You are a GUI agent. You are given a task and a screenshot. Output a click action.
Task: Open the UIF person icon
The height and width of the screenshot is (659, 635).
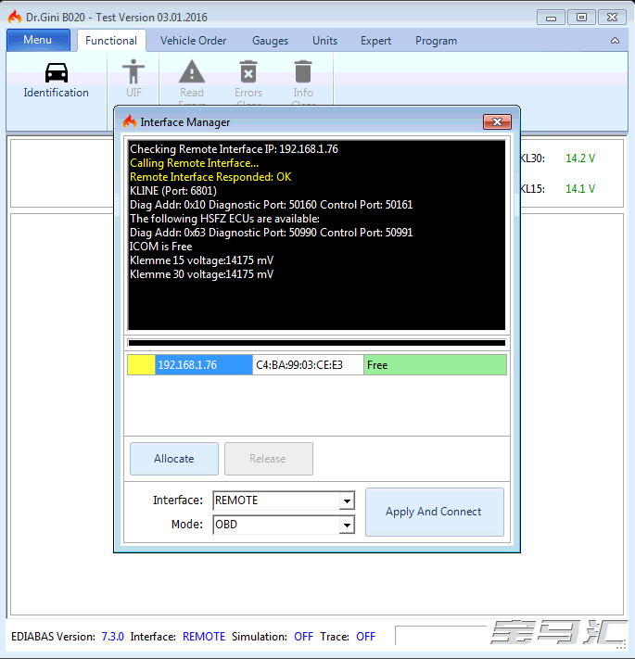pyautogui.click(x=133, y=71)
